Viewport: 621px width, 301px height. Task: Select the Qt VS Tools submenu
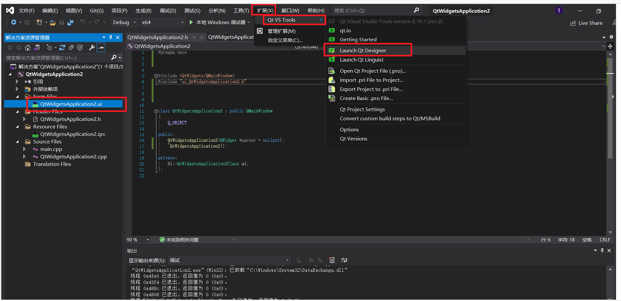pos(295,20)
